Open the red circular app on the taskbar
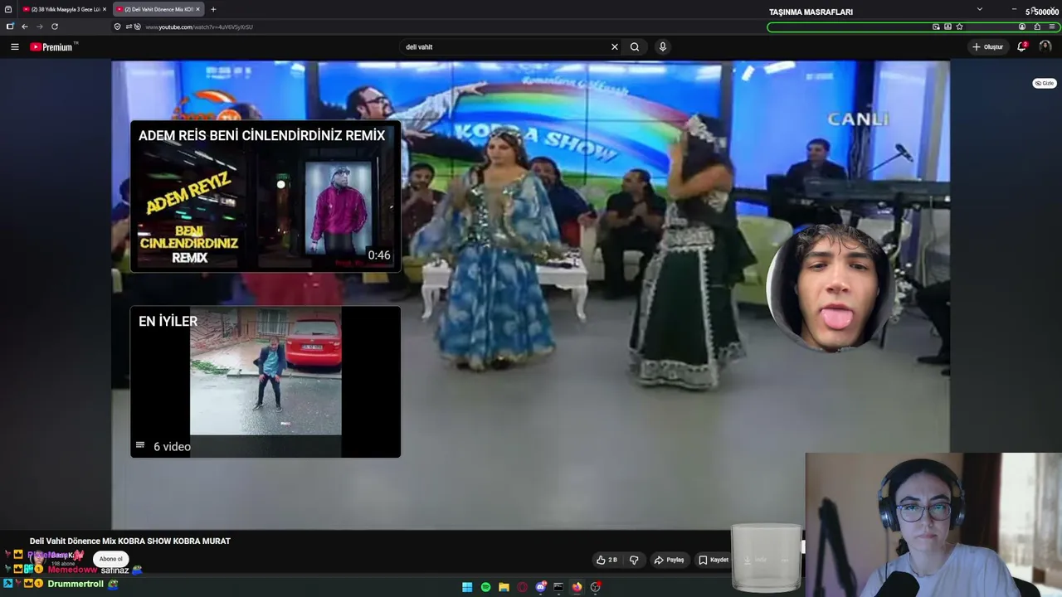1062x597 pixels. pos(522,587)
